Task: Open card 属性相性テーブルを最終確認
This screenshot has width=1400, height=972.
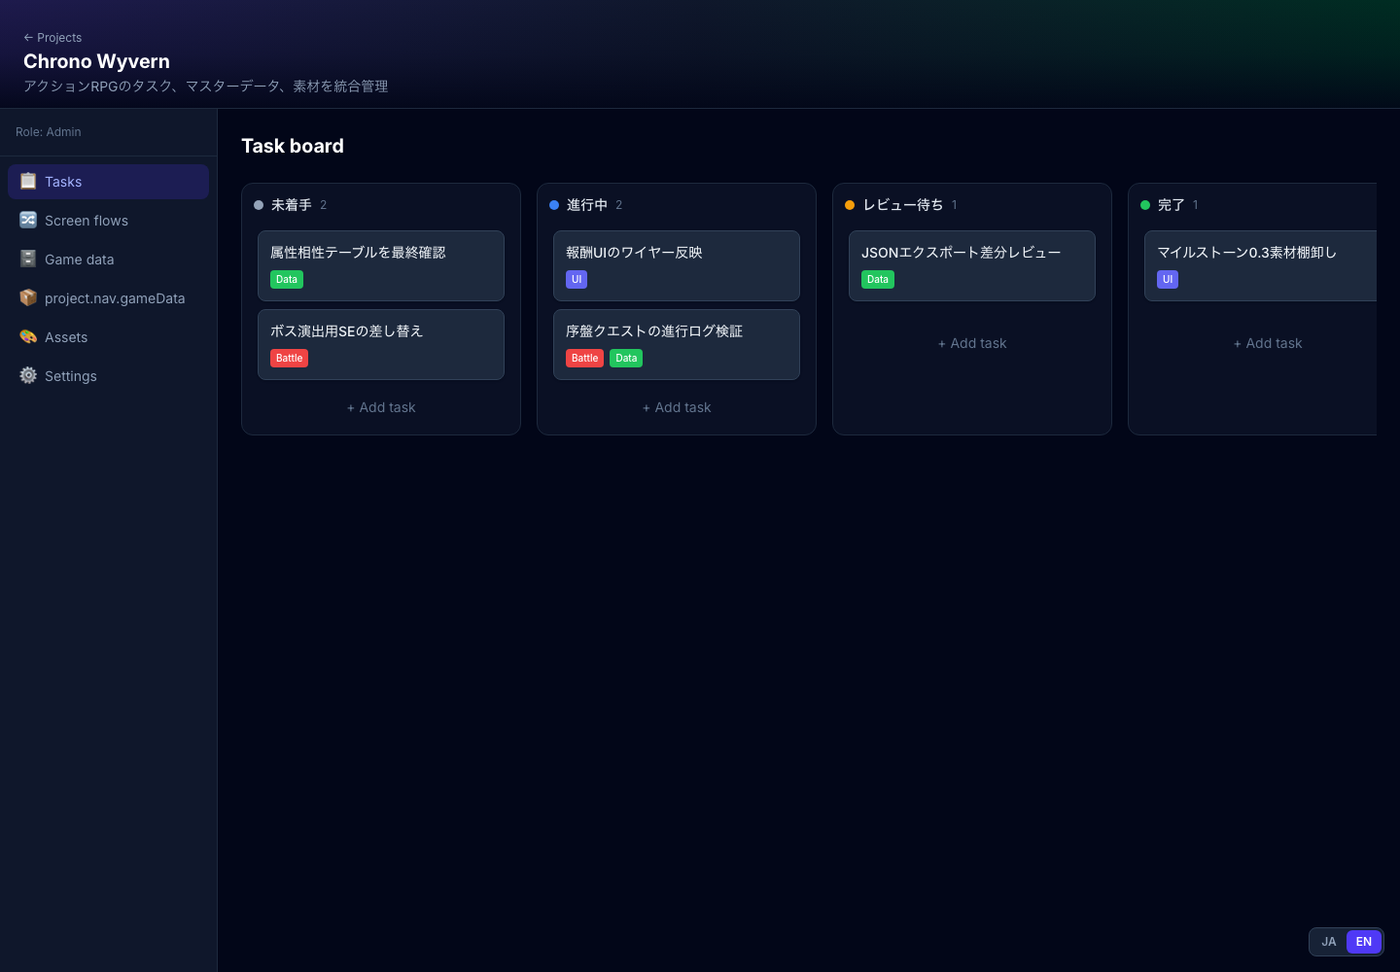Action: (381, 265)
